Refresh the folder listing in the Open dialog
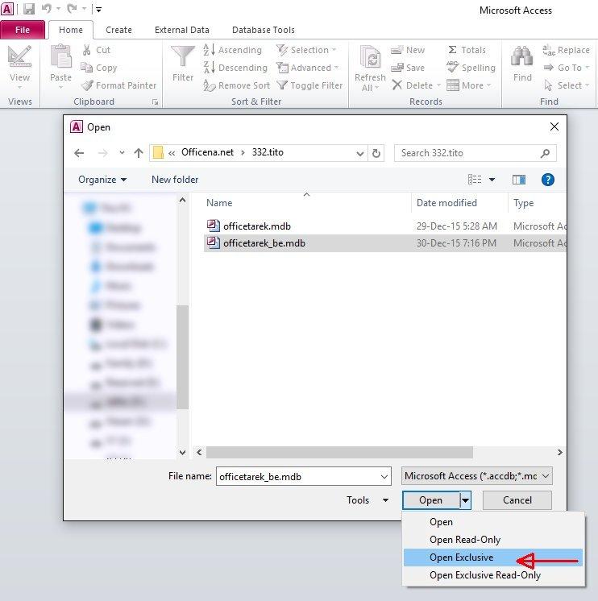Image resolution: width=598 pixels, height=601 pixels. click(376, 153)
